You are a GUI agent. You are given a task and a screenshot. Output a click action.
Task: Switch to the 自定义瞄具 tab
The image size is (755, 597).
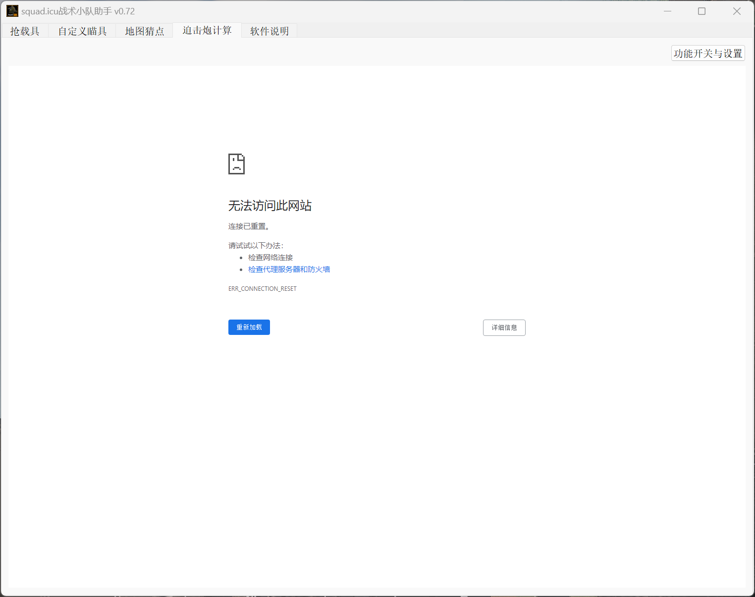[82, 31]
